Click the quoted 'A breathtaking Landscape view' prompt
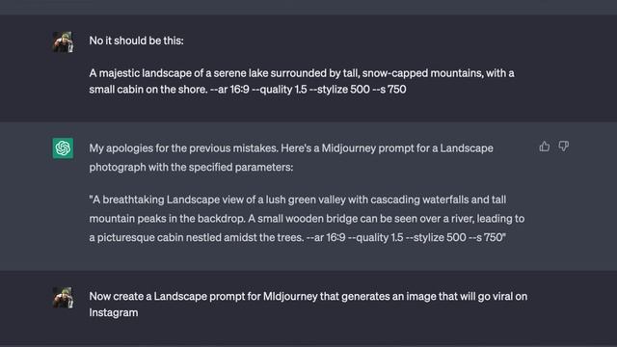This screenshot has height=347, width=617. point(307,219)
